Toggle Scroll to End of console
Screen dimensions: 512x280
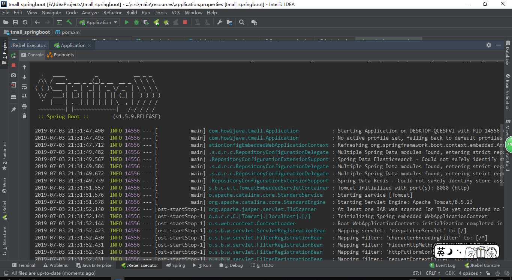(24, 96)
